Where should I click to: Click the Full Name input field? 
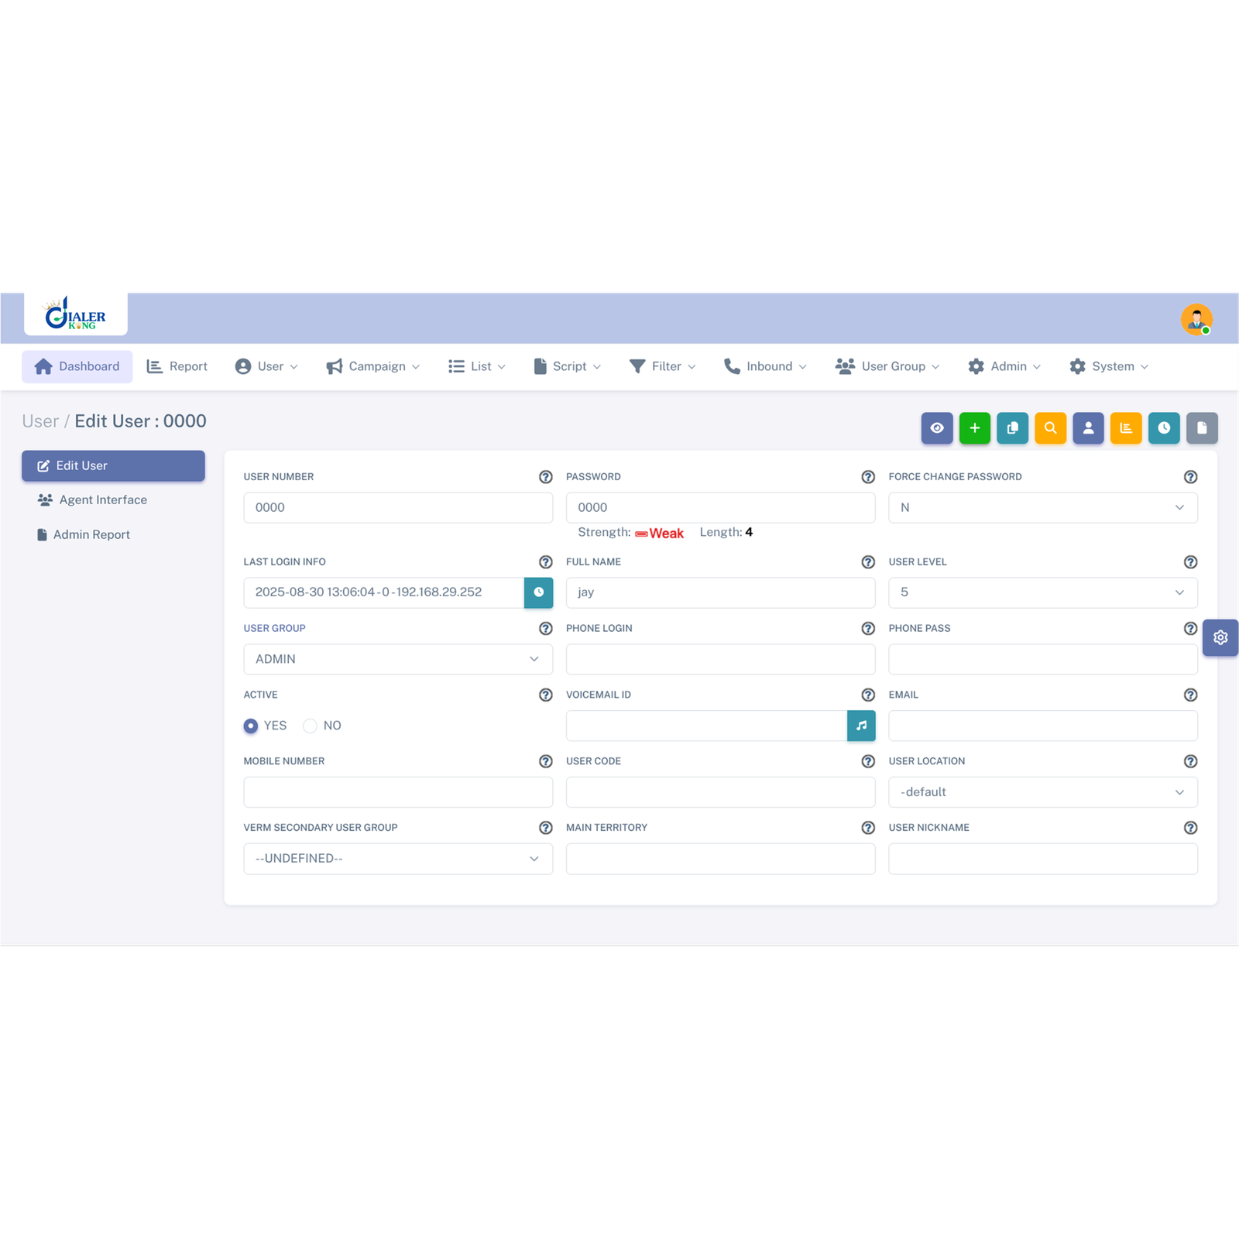tap(720, 592)
